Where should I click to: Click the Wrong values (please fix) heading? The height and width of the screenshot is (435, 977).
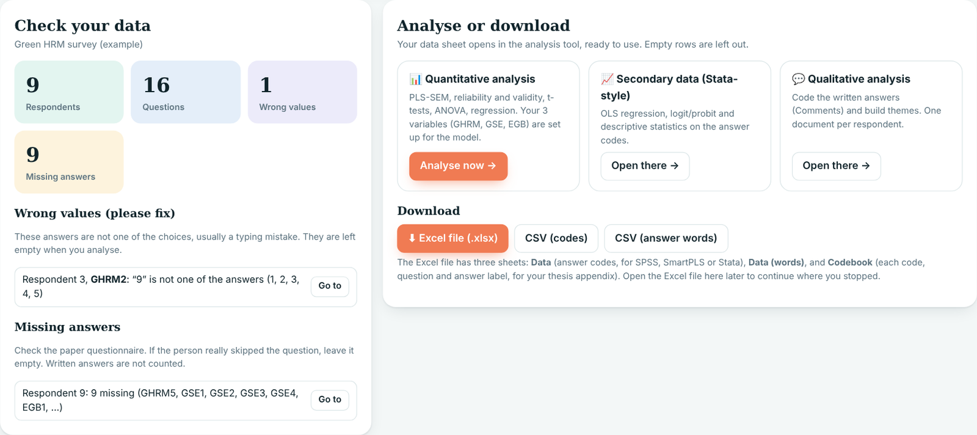click(x=95, y=213)
